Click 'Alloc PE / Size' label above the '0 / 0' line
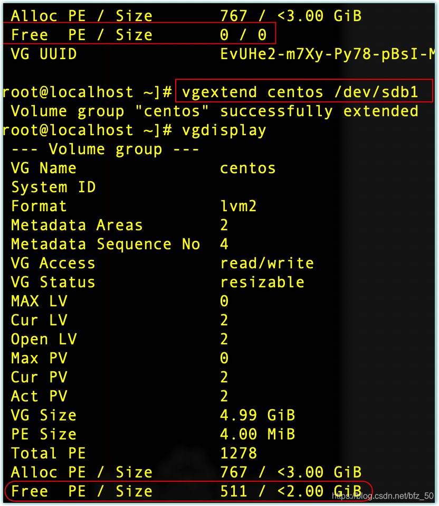This screenshot has width=439, height=506. click(82, 16)
